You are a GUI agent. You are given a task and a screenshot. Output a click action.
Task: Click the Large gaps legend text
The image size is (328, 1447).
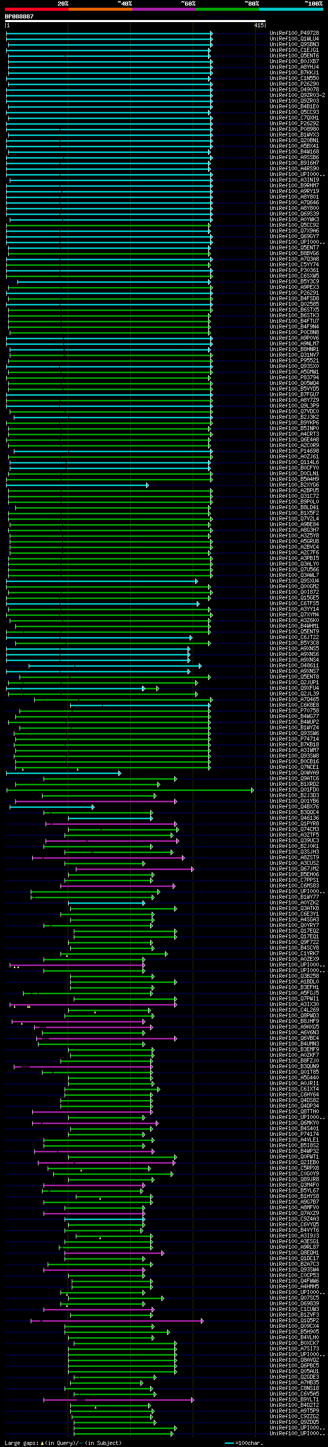(x=63, y=1442)
